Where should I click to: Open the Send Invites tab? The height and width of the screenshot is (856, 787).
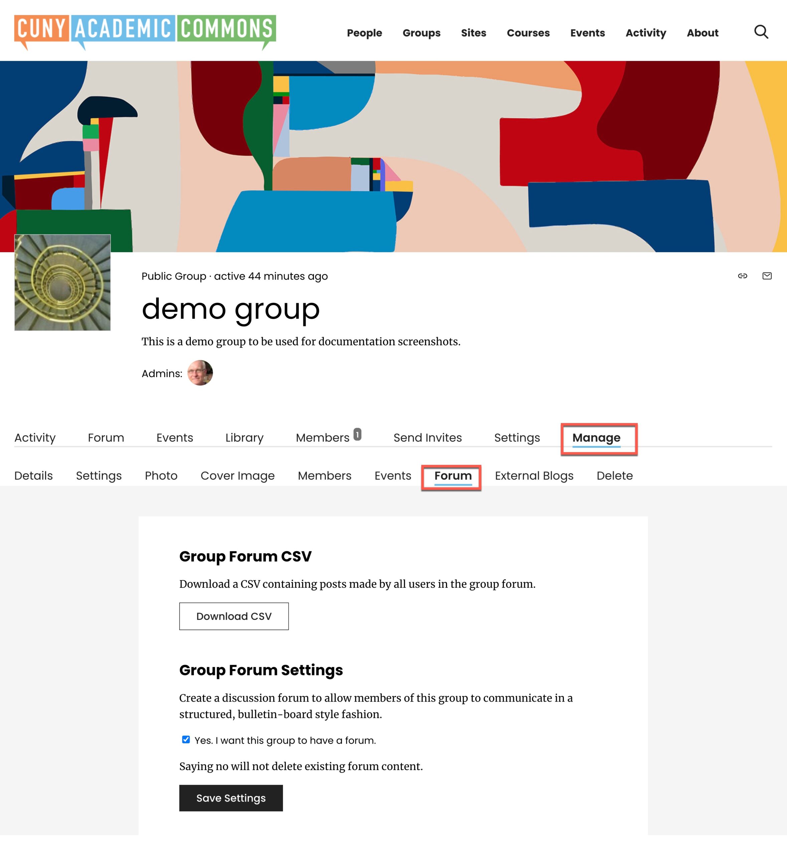click(428, 438)
